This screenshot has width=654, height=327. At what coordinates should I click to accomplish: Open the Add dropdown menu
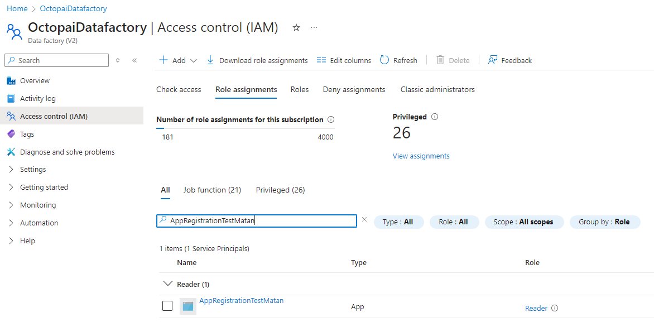tap(179, 60)
